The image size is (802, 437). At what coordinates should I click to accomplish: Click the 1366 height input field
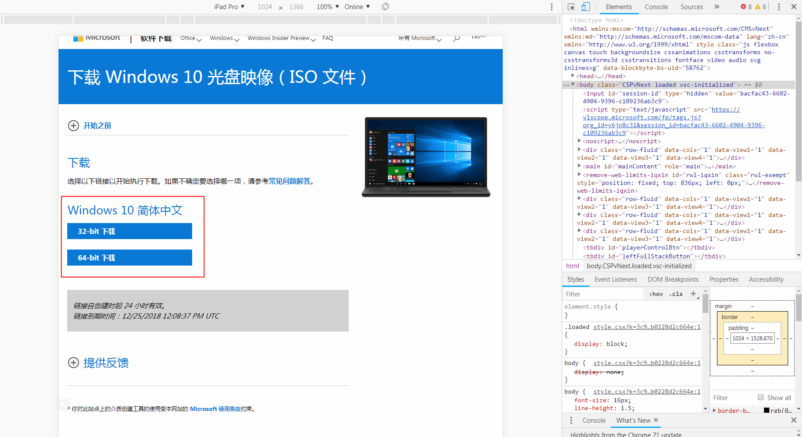coord(296,7)
